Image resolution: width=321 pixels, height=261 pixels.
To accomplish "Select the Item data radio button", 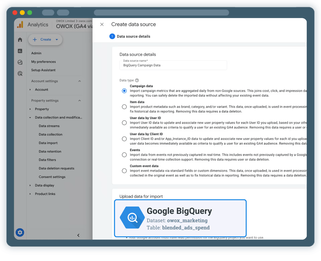I will tap(124, 107).
